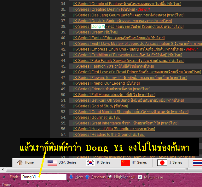Open the Dal Ja's Spring series link
This screenshot has height=187, width=202.
pos(123,21)
